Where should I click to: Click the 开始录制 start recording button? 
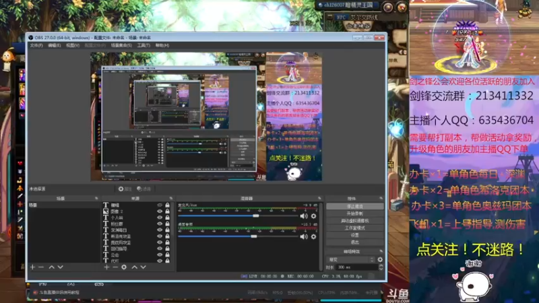coord(355,213)
